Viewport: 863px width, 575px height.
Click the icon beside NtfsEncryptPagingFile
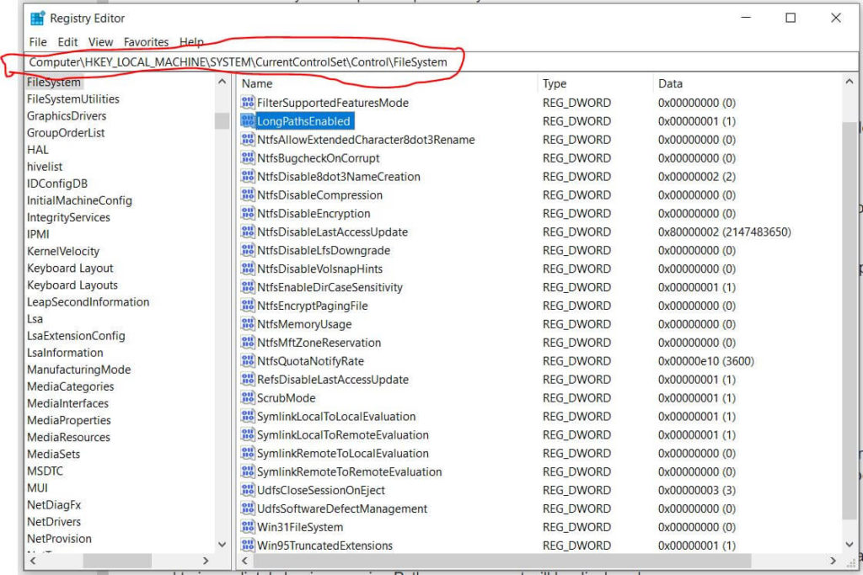(x=248, y=305)
